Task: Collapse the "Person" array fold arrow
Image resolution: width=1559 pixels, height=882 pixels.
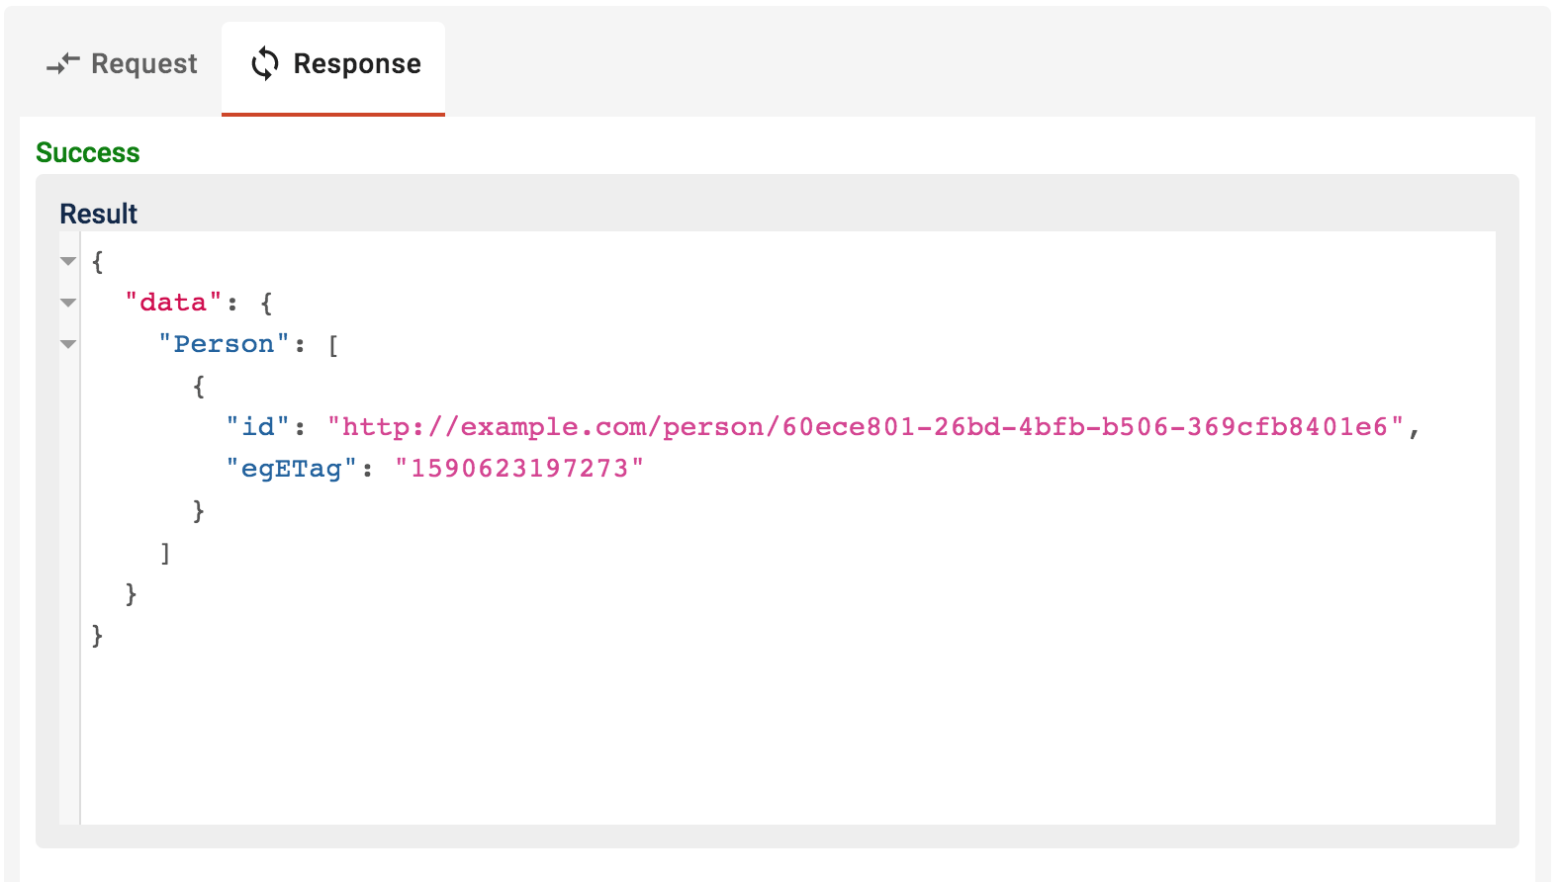Action: point(68,345)
